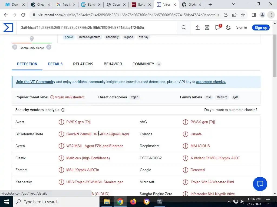Click Elastic Malicious (high Confidence) result
This screenshot has height=207, width=277.
click(88, 158)
